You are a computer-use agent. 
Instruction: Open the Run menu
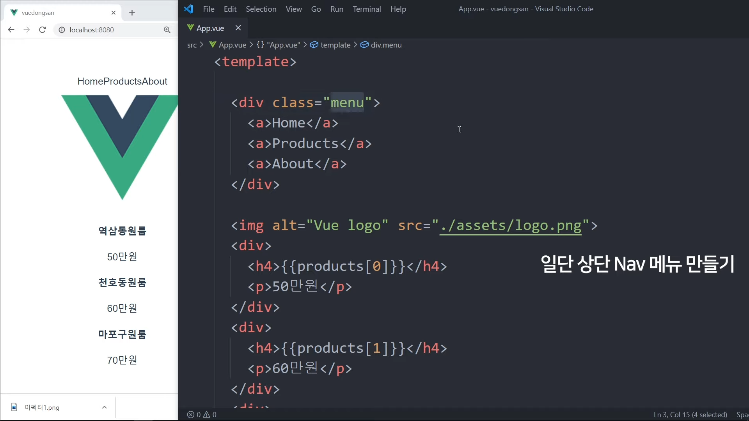[x=336, y=9]
